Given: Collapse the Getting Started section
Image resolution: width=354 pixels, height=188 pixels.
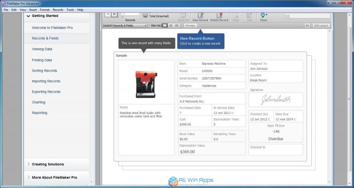Looking at the screenshot, I should click(x=28, y=16).
